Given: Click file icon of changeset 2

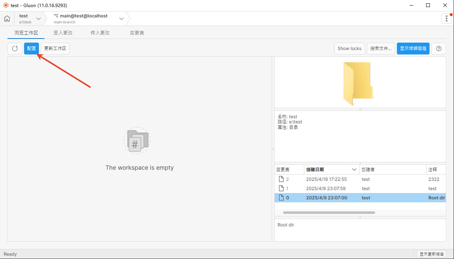Looking at the screenshot, I should pos(281,179).
